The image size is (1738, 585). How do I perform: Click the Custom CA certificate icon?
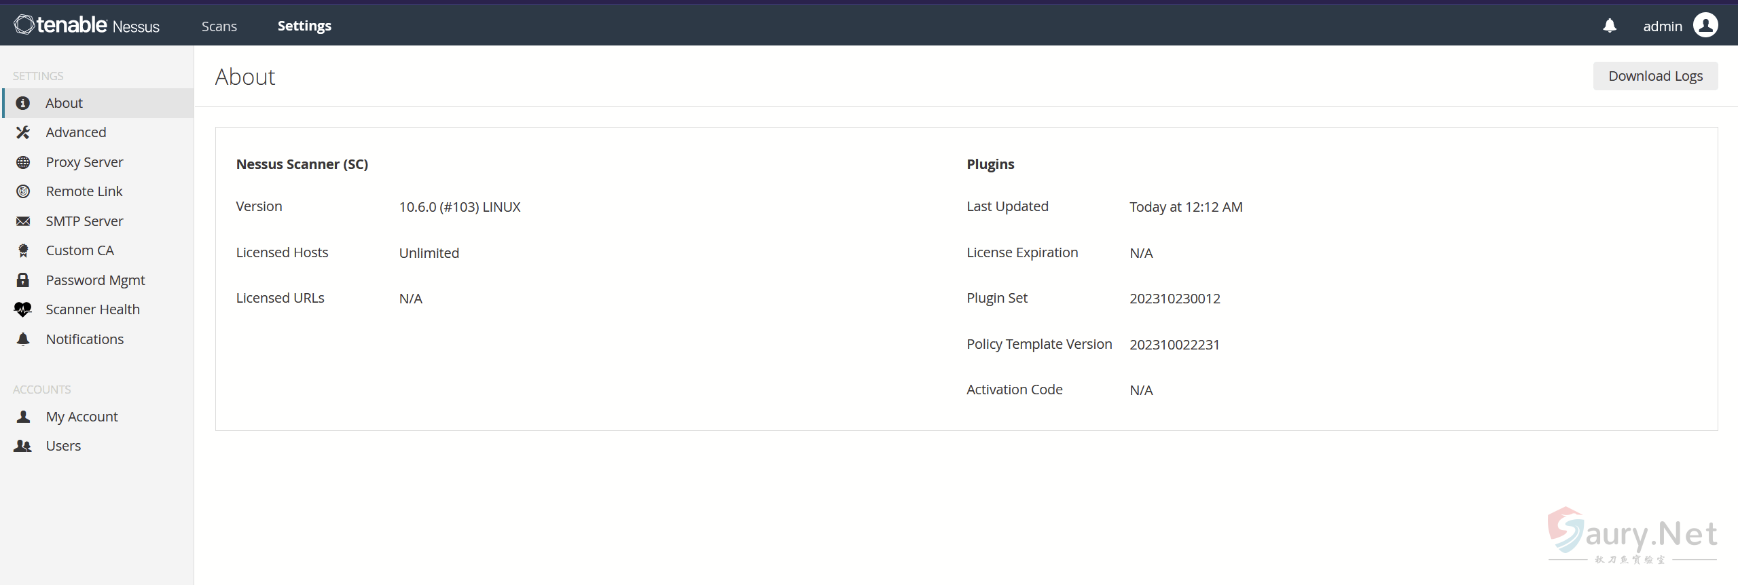tap(23, 250)
